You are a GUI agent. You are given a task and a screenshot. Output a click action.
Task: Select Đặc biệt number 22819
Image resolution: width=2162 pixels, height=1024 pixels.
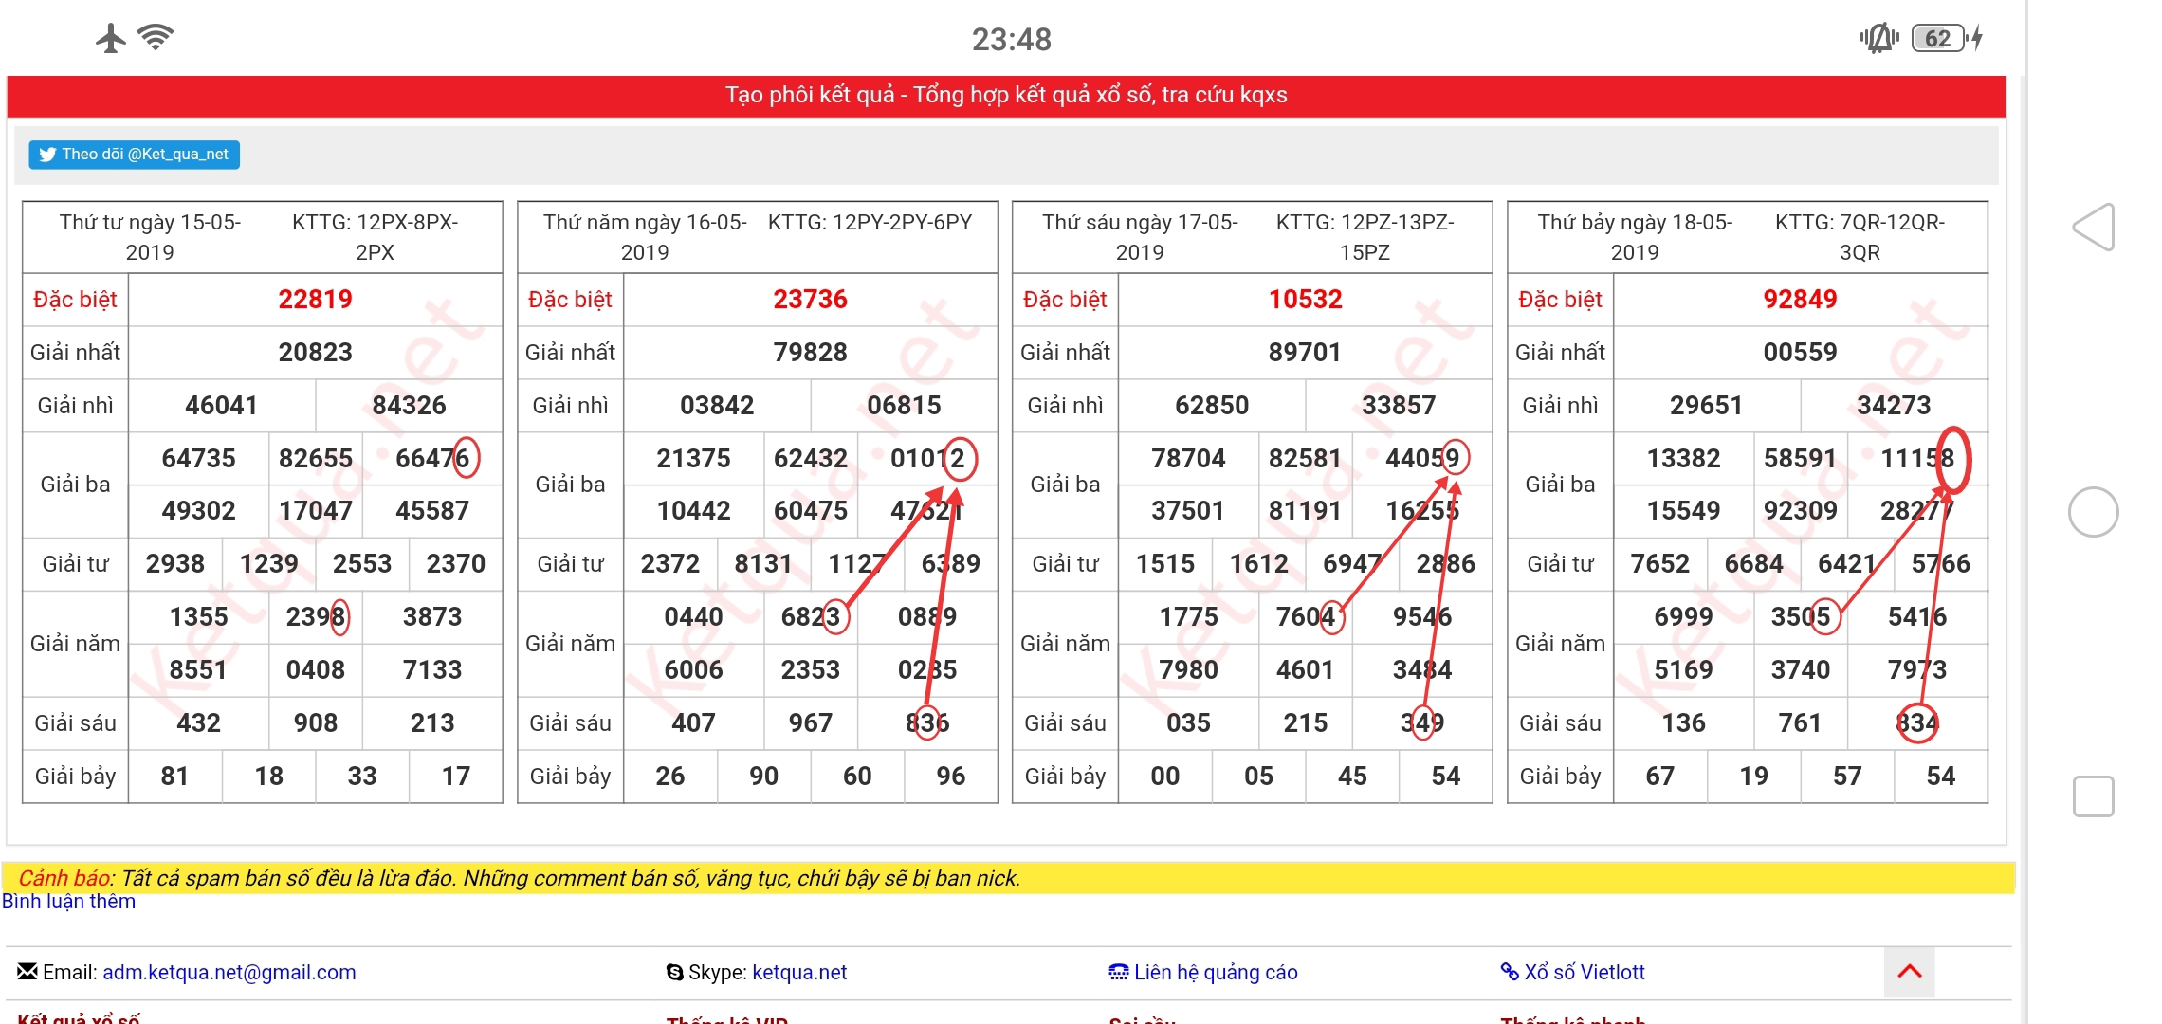(x=315, y=300)
